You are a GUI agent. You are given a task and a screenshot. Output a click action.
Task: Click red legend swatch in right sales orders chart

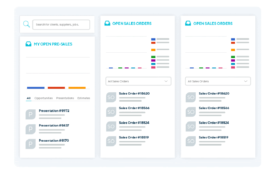click(x=233, y=43)
